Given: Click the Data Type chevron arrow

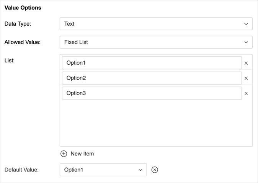Looking at the screenshot, I should (246, 24).
